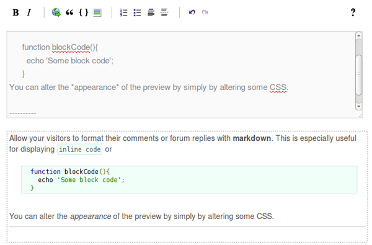Create a bulleted list

137,12
